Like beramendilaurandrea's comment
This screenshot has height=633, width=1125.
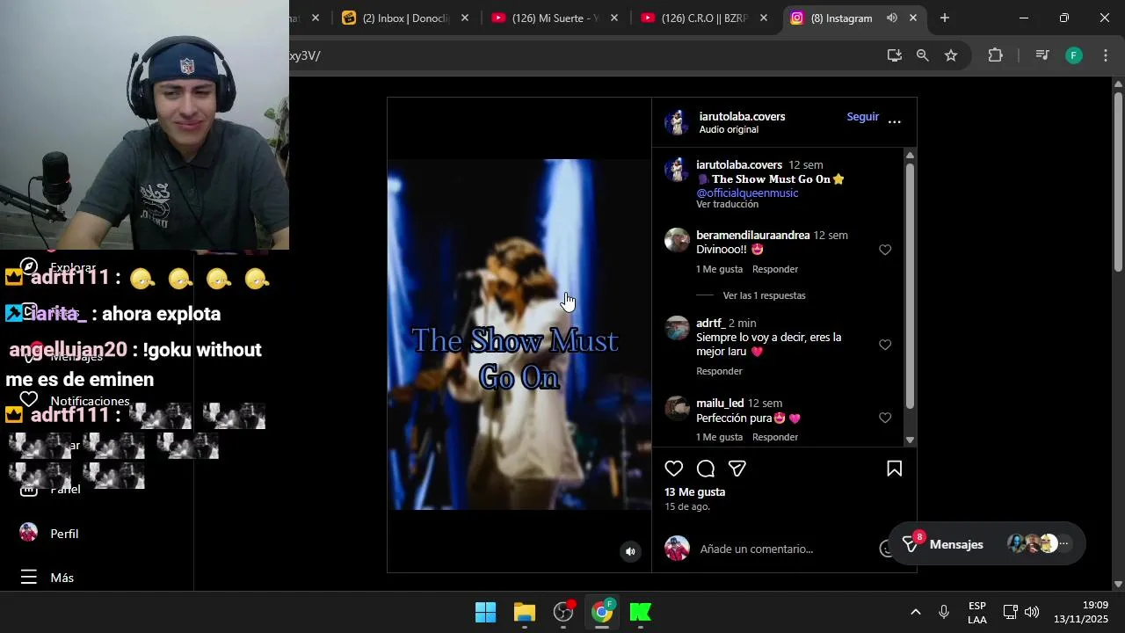point(885,250)
